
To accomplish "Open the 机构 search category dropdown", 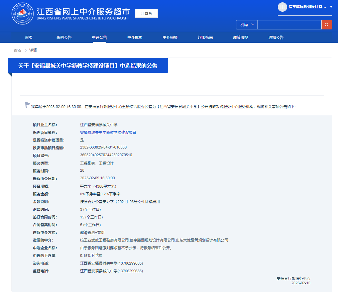I will pos(246,25).
